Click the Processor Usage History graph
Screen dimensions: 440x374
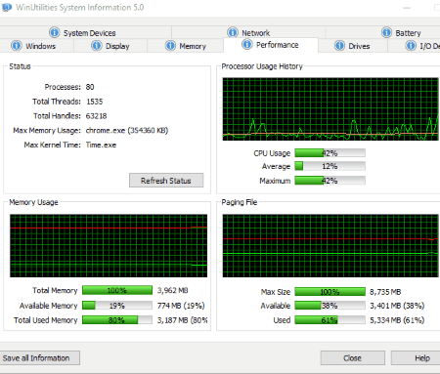coord(330,109)
